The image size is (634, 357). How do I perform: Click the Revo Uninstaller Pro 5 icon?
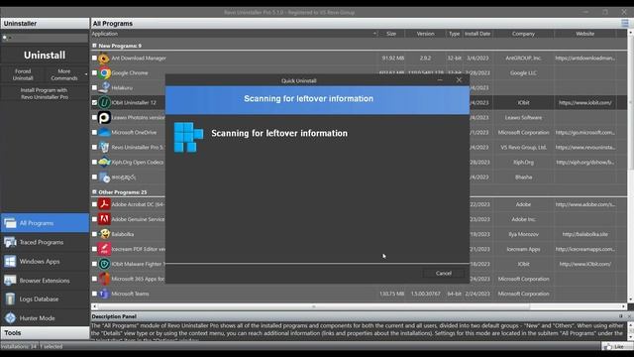point(104,147)
